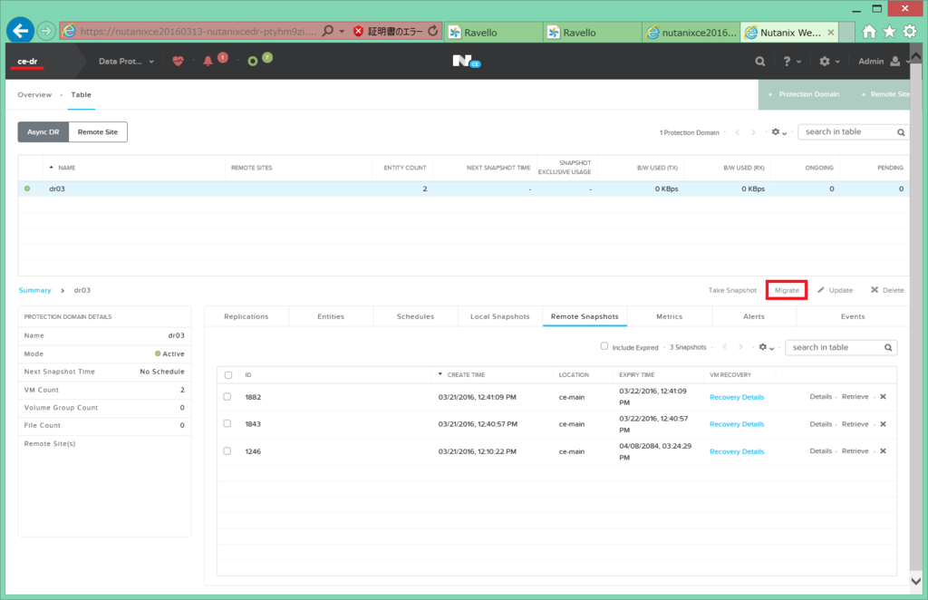
Task: Open alerts bell icon
Action: tap(208, 61)
